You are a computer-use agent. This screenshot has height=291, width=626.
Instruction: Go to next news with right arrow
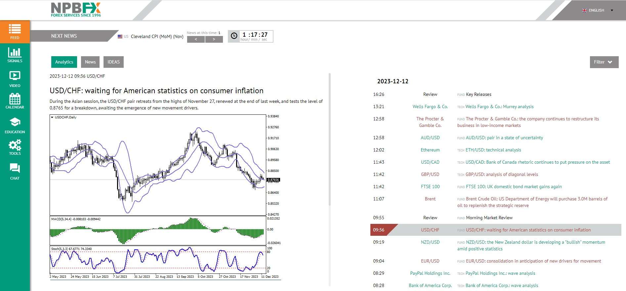tap(214, 39)
